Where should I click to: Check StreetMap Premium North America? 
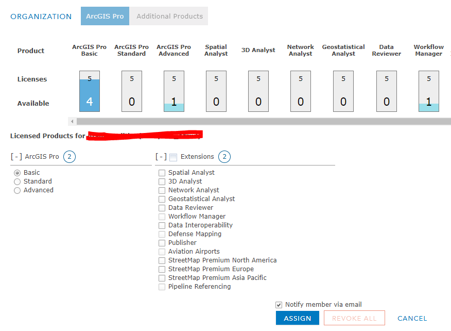162,260
